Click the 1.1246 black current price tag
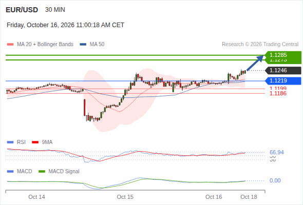The height and width of the screenshot is (205, 303). coord(283,70)
